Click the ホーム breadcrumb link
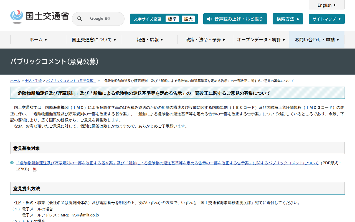 point(15,81)
